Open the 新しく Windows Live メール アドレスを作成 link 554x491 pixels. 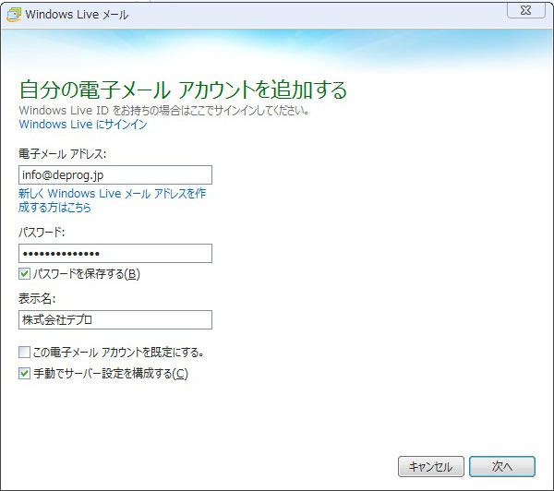pos(112,200)
